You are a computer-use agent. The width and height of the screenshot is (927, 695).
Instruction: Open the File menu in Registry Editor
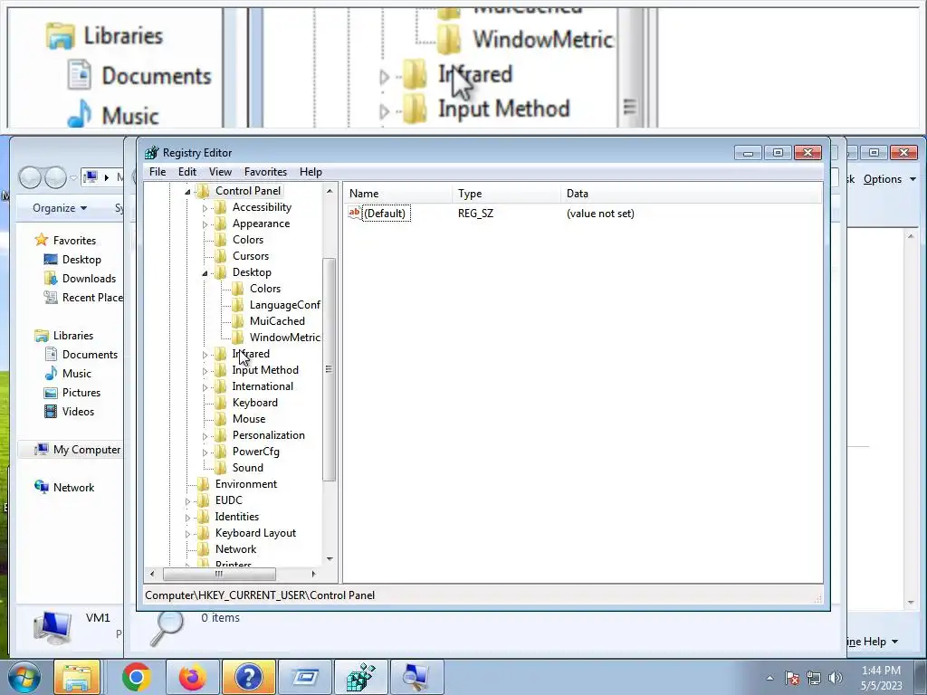tap(158, 172)
